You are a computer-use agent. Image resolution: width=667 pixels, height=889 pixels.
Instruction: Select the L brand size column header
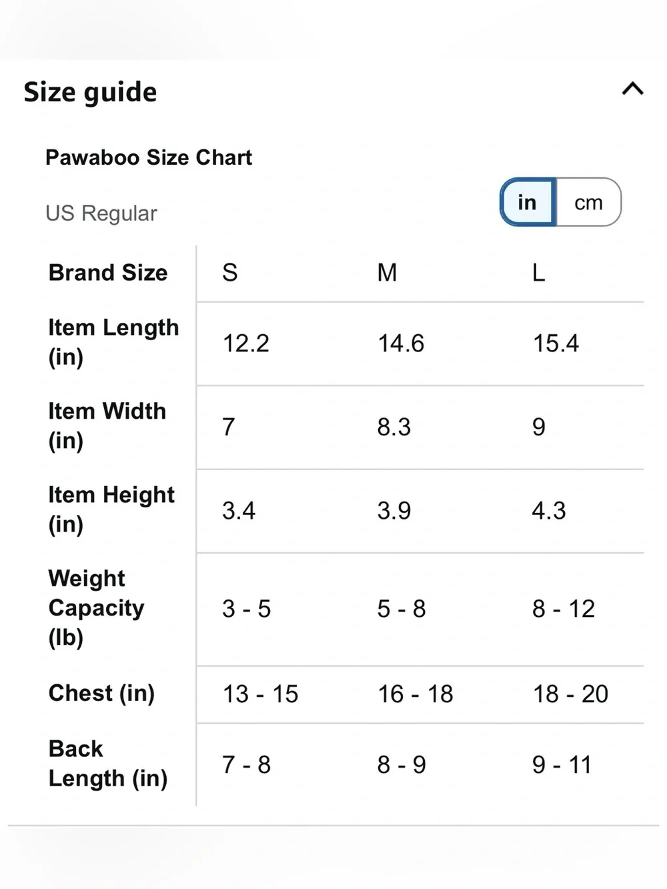(538, 273)
